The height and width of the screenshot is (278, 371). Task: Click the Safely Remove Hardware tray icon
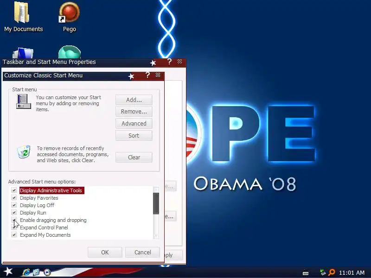[322, 272]
